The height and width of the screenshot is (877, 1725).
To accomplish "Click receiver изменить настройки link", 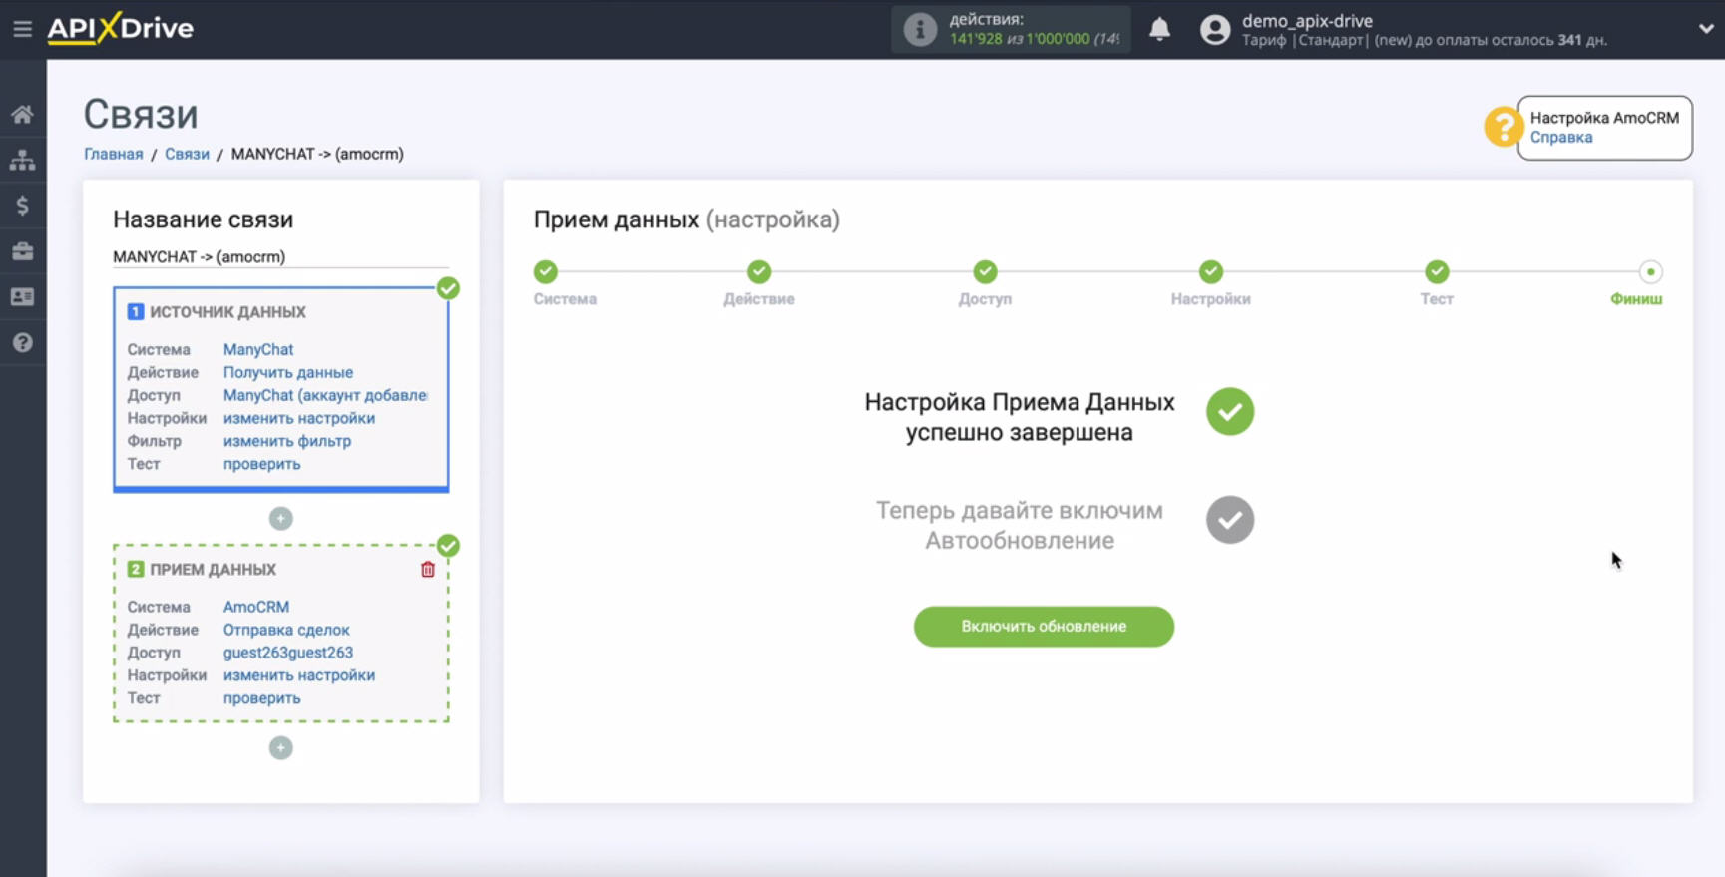I will coord(299,676).
